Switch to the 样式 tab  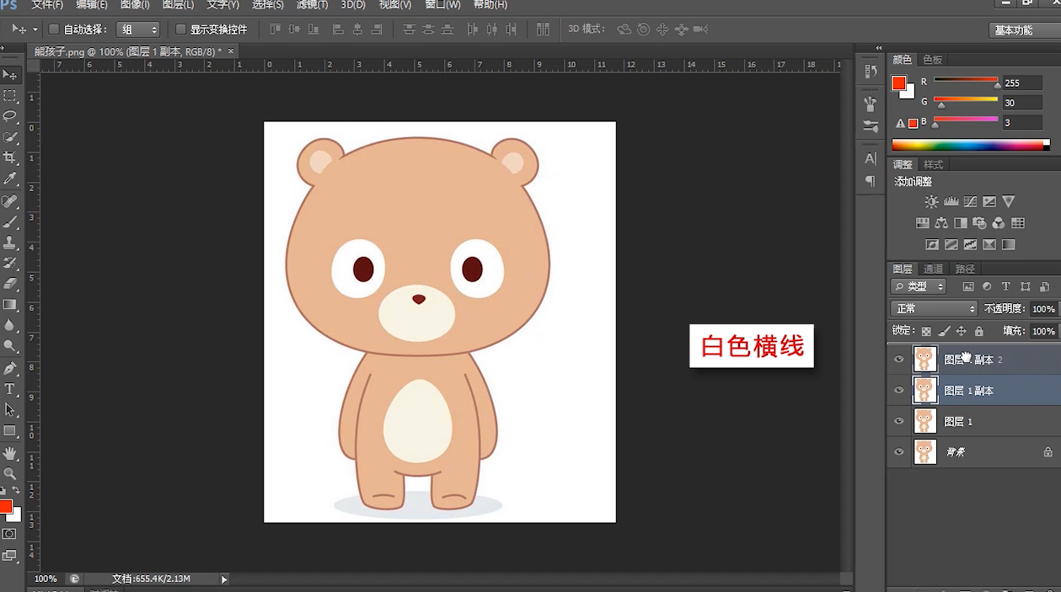coord(933,165)
